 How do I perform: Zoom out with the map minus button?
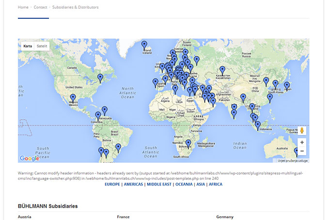(302, 151)
